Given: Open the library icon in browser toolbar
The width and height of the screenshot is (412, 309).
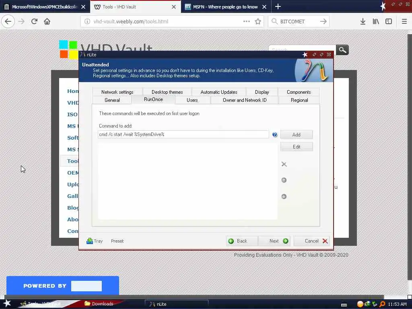Looking at the screenshot, I should point(376,21).
